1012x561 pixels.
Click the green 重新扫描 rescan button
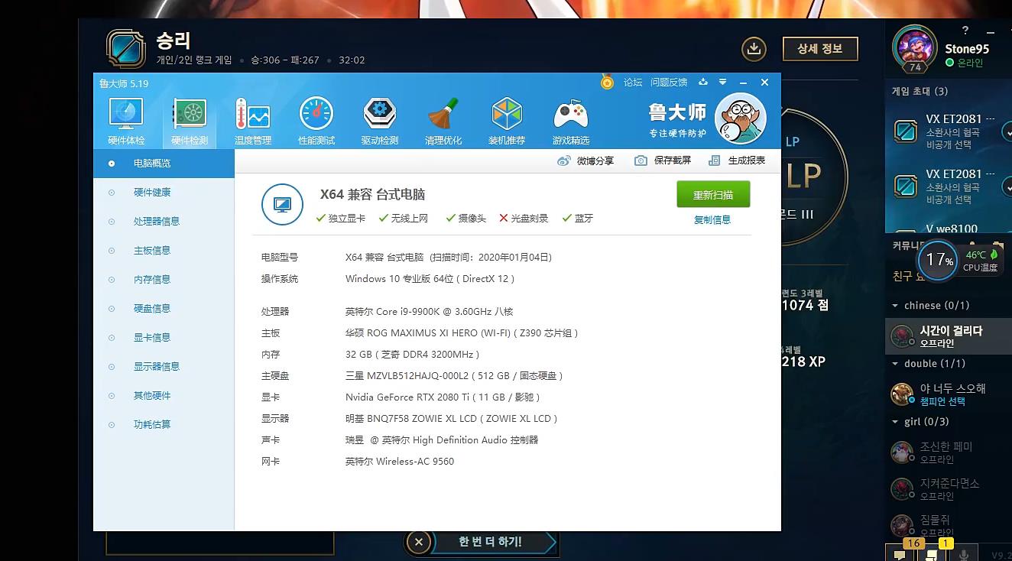point(713,194)
